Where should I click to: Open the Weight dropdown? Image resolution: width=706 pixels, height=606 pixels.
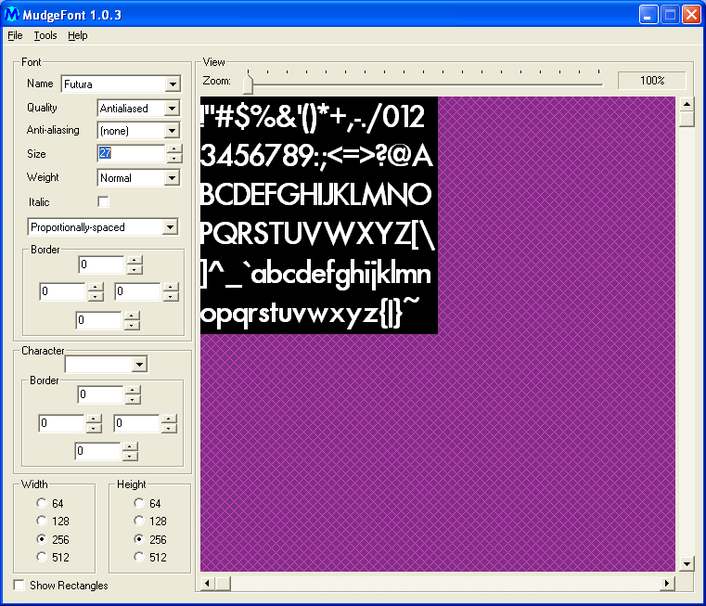point(171,178)
